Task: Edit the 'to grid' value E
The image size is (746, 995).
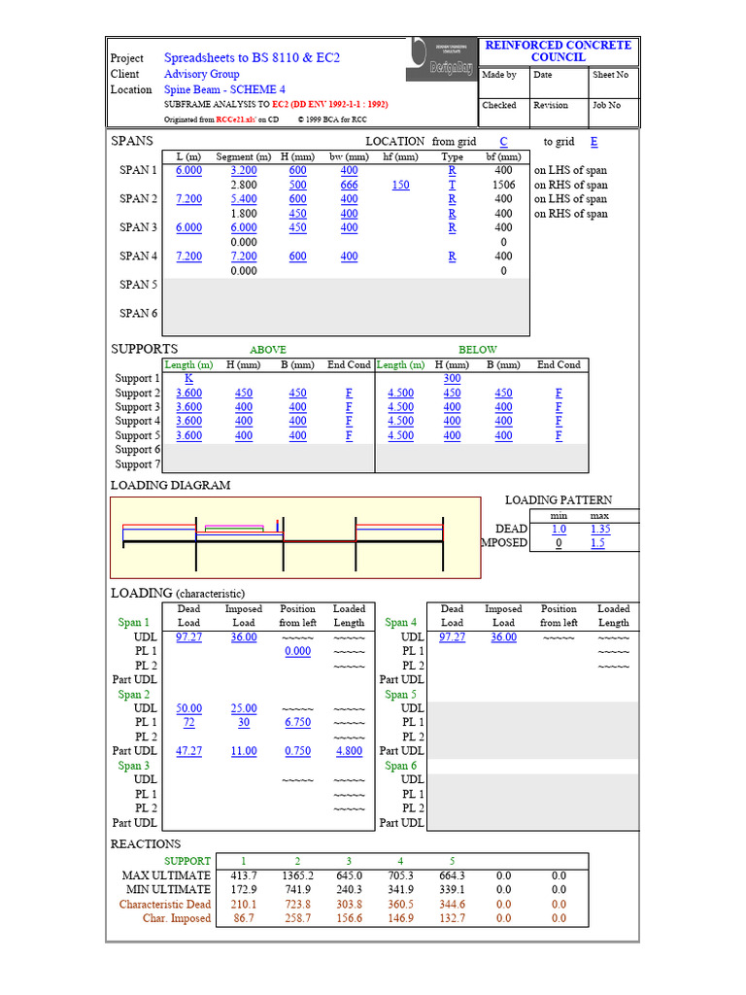Action: [x=593, y=142]
